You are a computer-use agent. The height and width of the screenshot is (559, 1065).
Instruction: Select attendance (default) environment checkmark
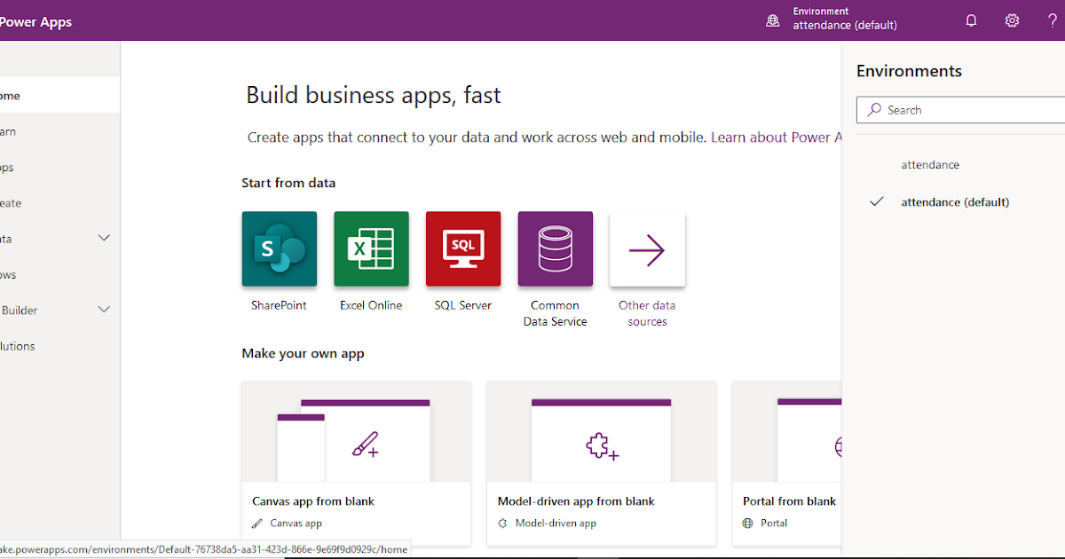876,201
